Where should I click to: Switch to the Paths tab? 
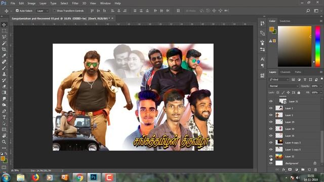(x=298, y=72)
